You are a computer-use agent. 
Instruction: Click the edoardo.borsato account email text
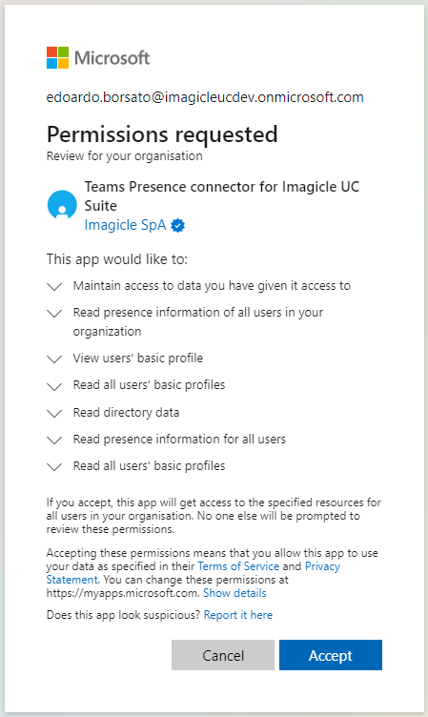205,97
